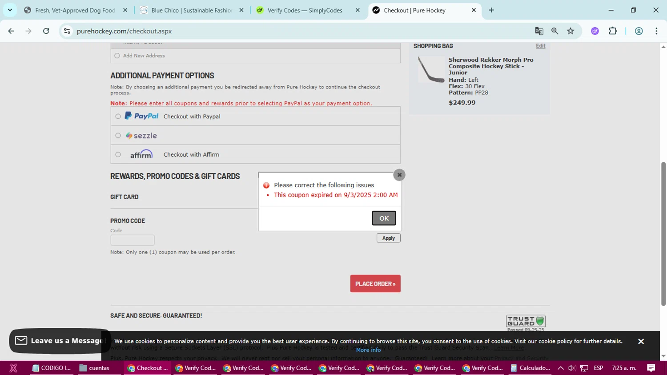The image size is (667, 375).
Task: Show hidden system tray icons
Action: [560, 368]
